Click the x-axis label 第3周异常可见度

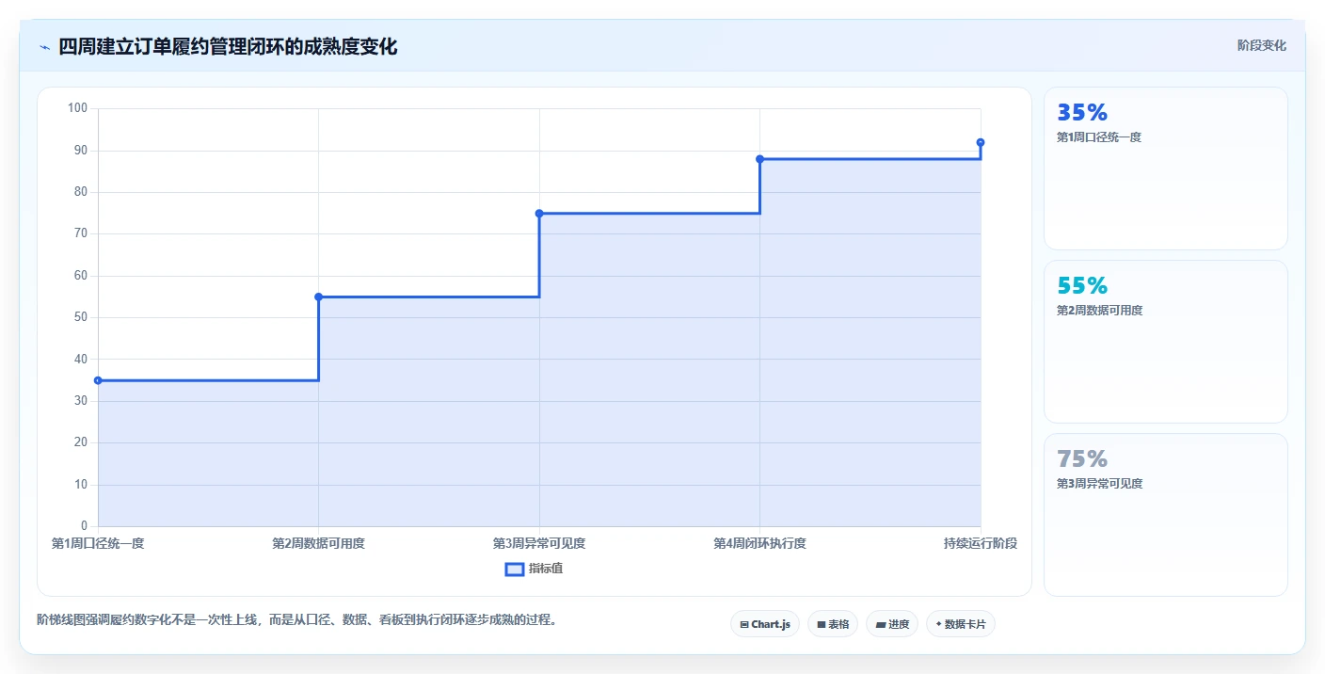539,543
